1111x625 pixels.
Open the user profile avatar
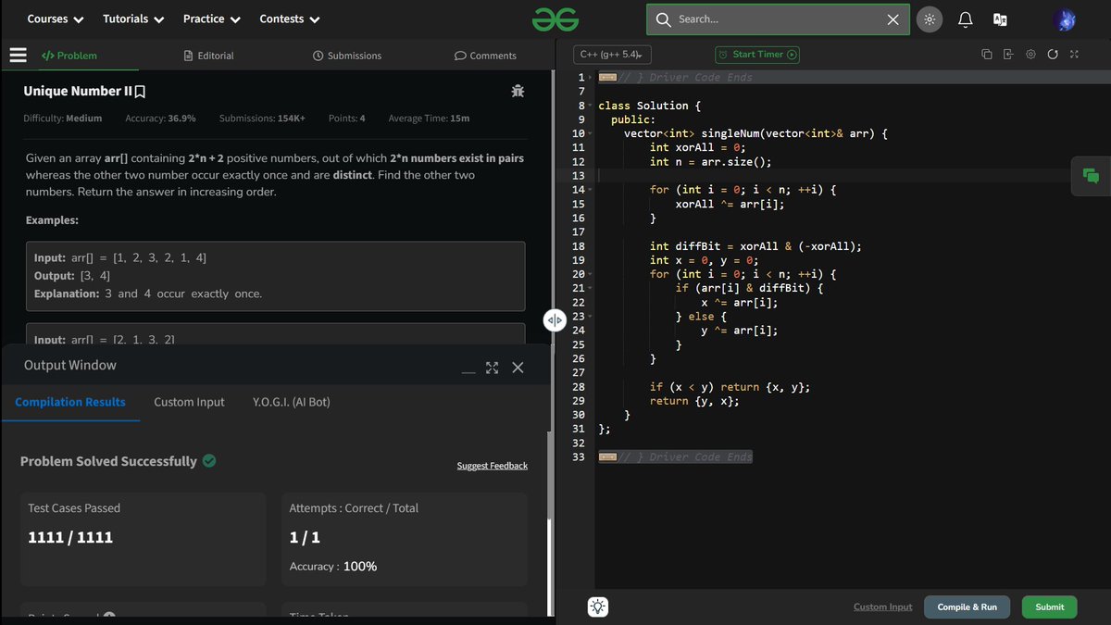tap(1065, 19)
